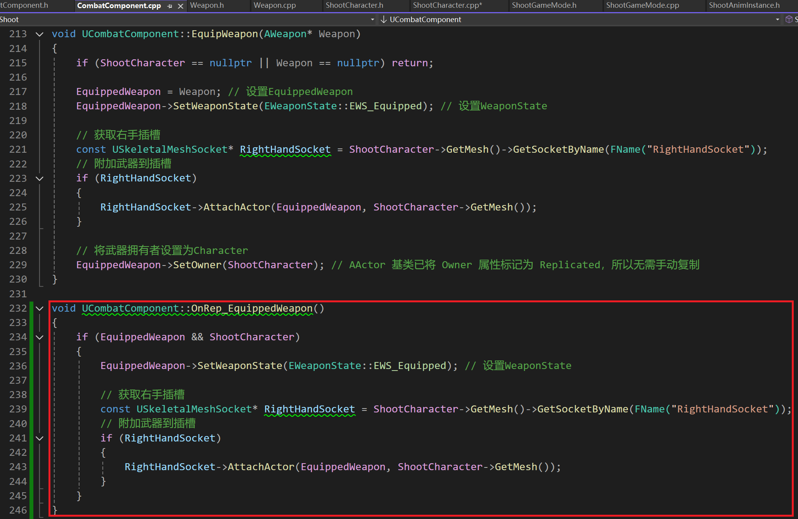Screen dimensions: 798x519
Task: Collapse OnRep_EquippedWeapon function at line 232
Action: click(39, 309)
